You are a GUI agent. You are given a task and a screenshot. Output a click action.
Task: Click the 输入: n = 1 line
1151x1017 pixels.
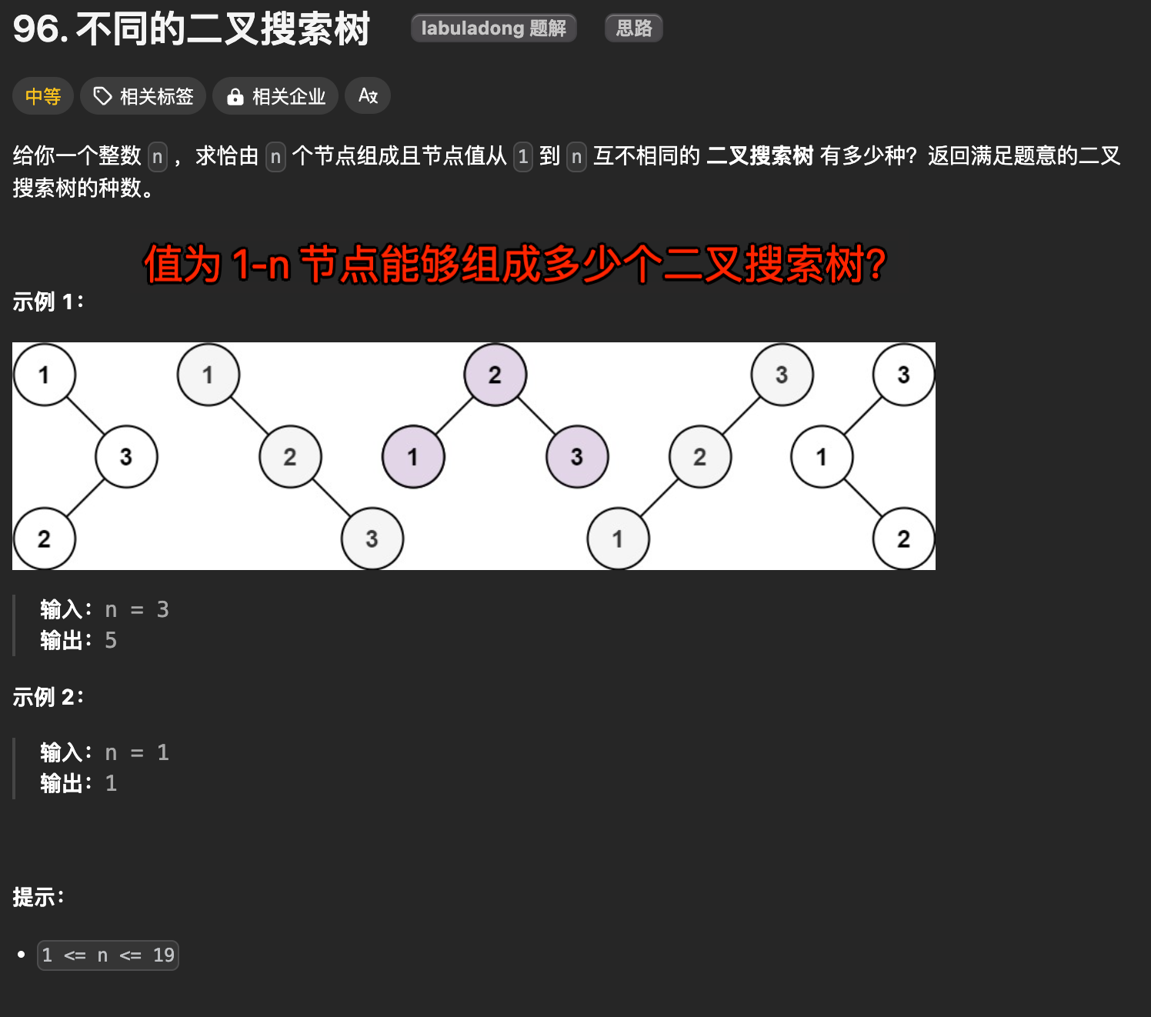click(105, 752)
